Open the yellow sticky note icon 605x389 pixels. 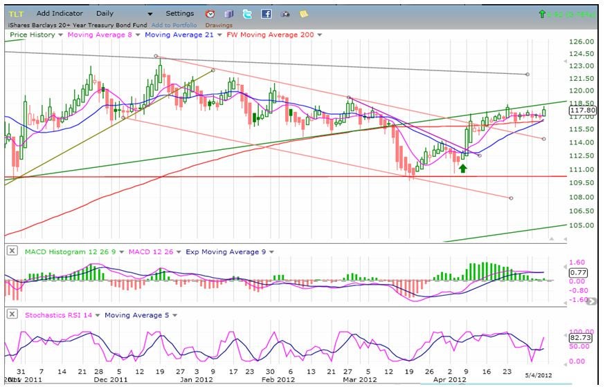click(x=304, y=15)
